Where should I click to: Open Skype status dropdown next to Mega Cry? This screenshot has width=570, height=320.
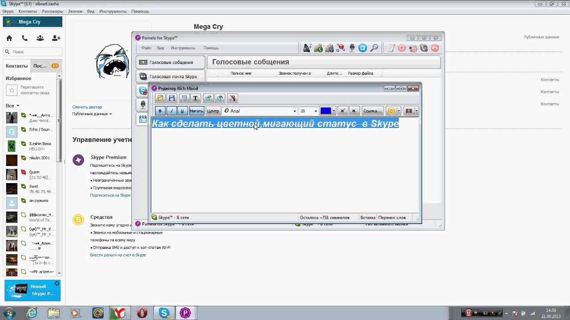click(8, 22)
